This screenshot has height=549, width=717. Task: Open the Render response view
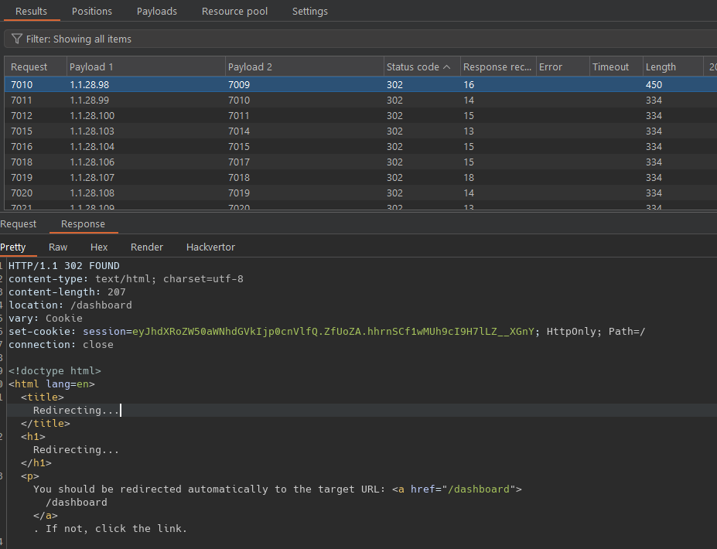coord(147,247)
